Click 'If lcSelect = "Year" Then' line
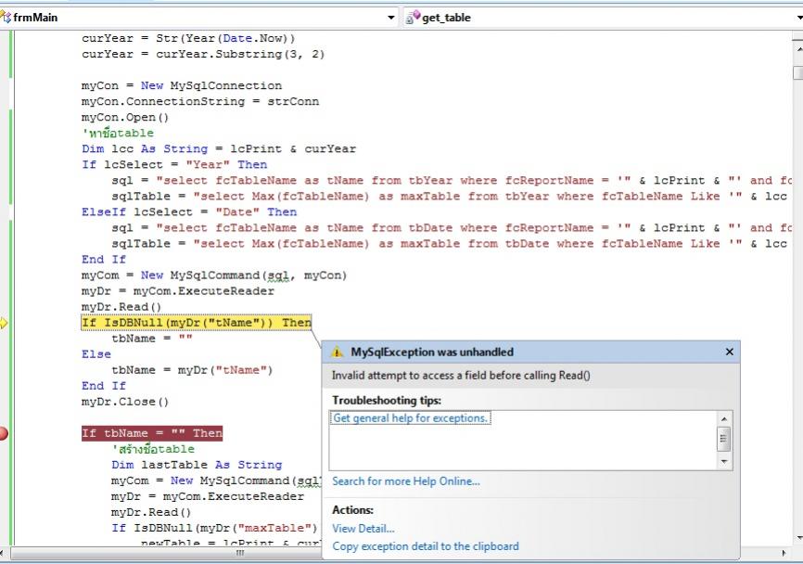This screenshot has height=564, width=803. (x=174, y=164)
